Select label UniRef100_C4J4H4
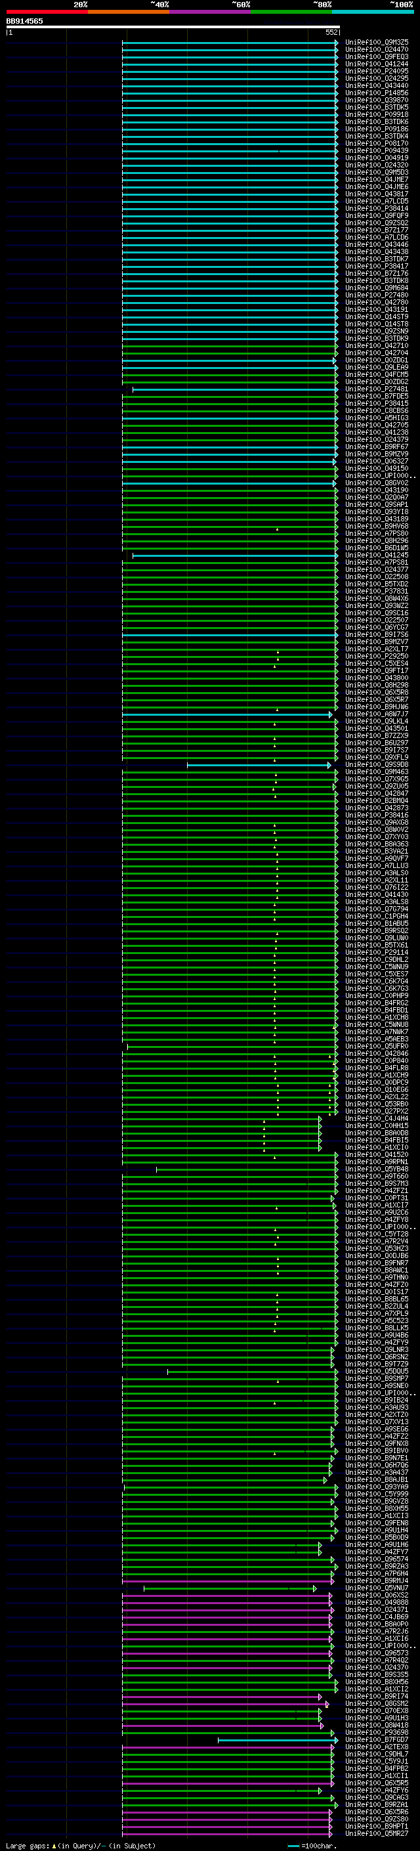 pos(377,1118)
